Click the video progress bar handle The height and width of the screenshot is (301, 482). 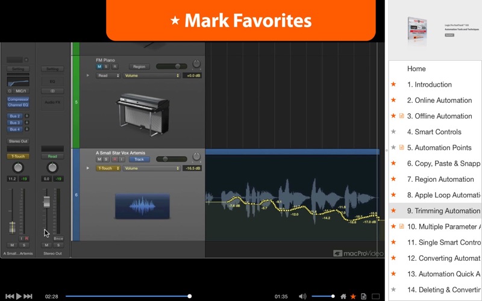point(190,296)
